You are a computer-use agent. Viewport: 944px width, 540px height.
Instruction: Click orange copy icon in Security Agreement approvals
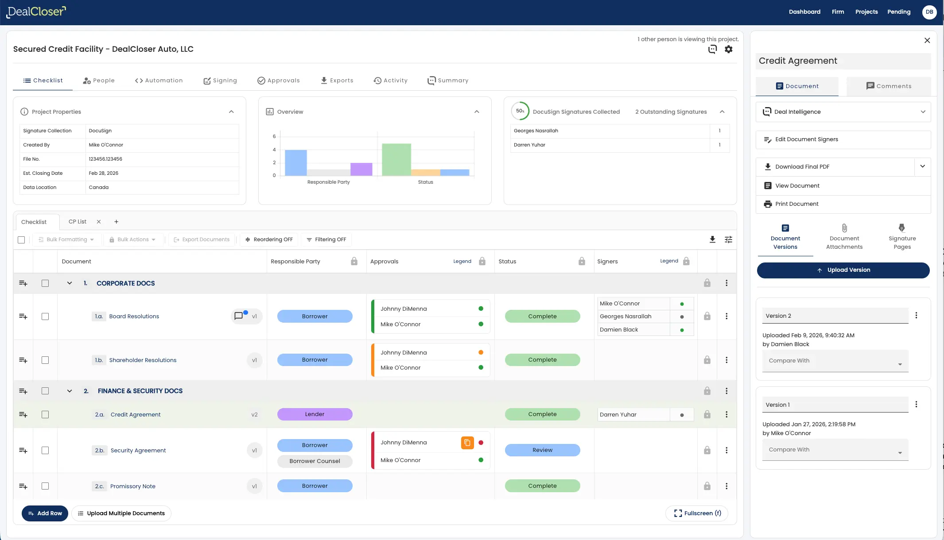[x=467, y=443]
